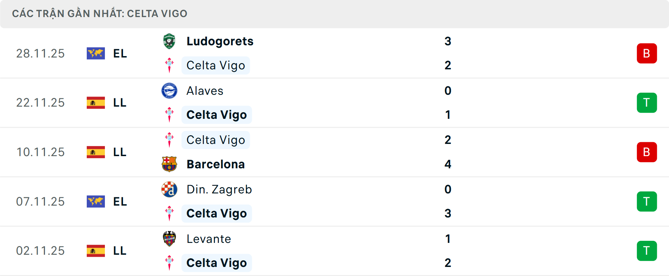This screenshot has width=669, height=276.
Task: Click the green T result badge for Levante match
Action: [x=647, y=251]
